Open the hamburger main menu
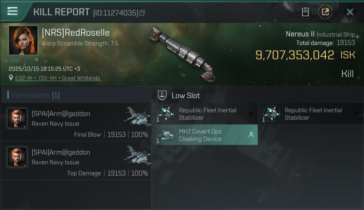 click(12, 11)
